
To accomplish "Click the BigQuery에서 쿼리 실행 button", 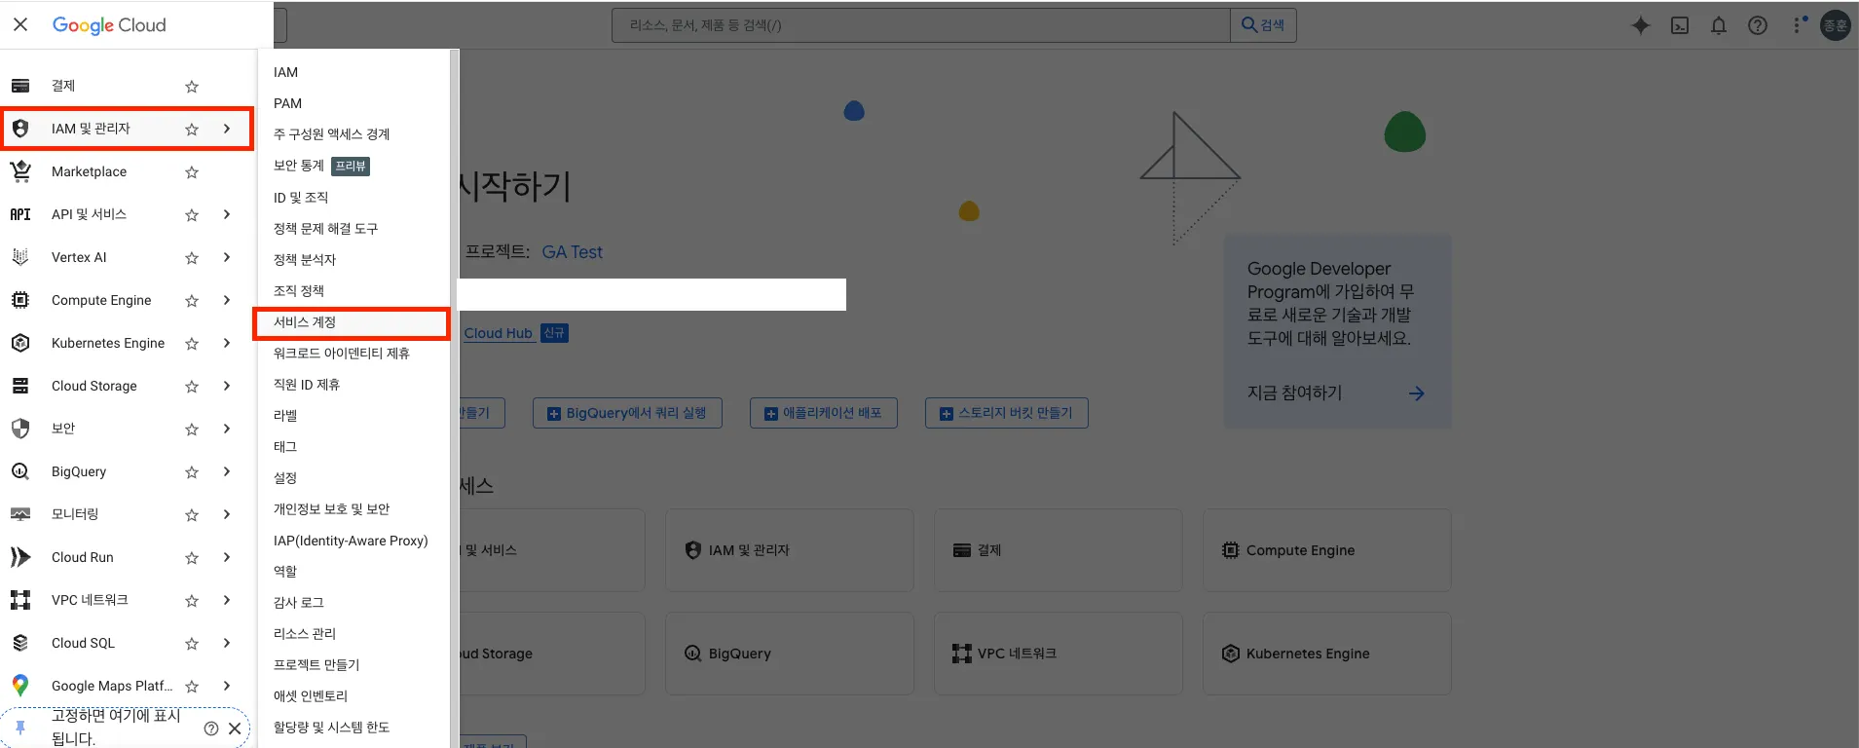I will point(627,413).
